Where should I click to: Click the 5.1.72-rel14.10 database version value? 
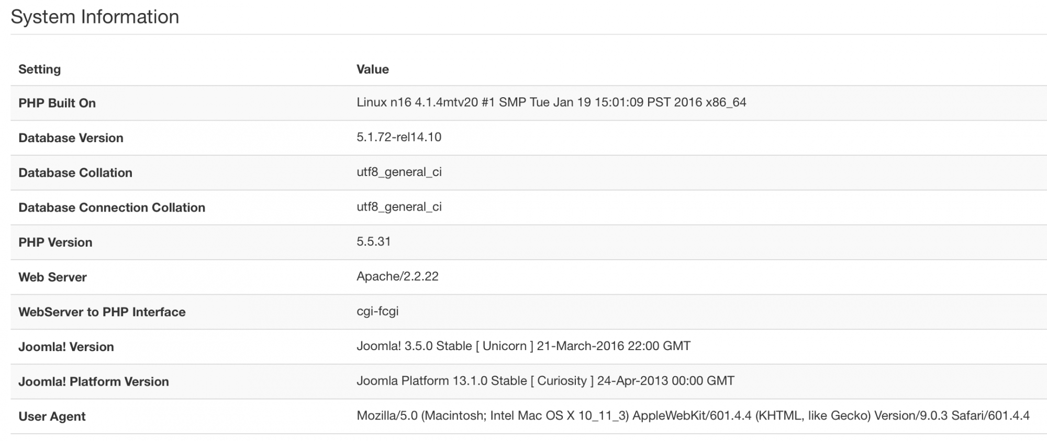pos(398,137)
